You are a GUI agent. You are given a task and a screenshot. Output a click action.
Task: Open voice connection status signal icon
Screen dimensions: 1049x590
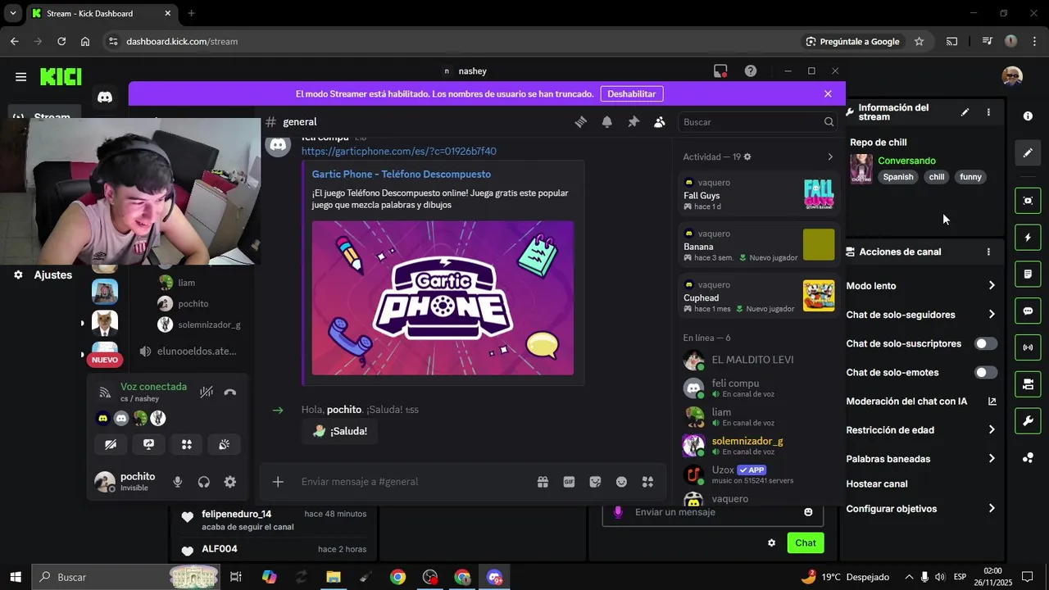click(104, 392)
